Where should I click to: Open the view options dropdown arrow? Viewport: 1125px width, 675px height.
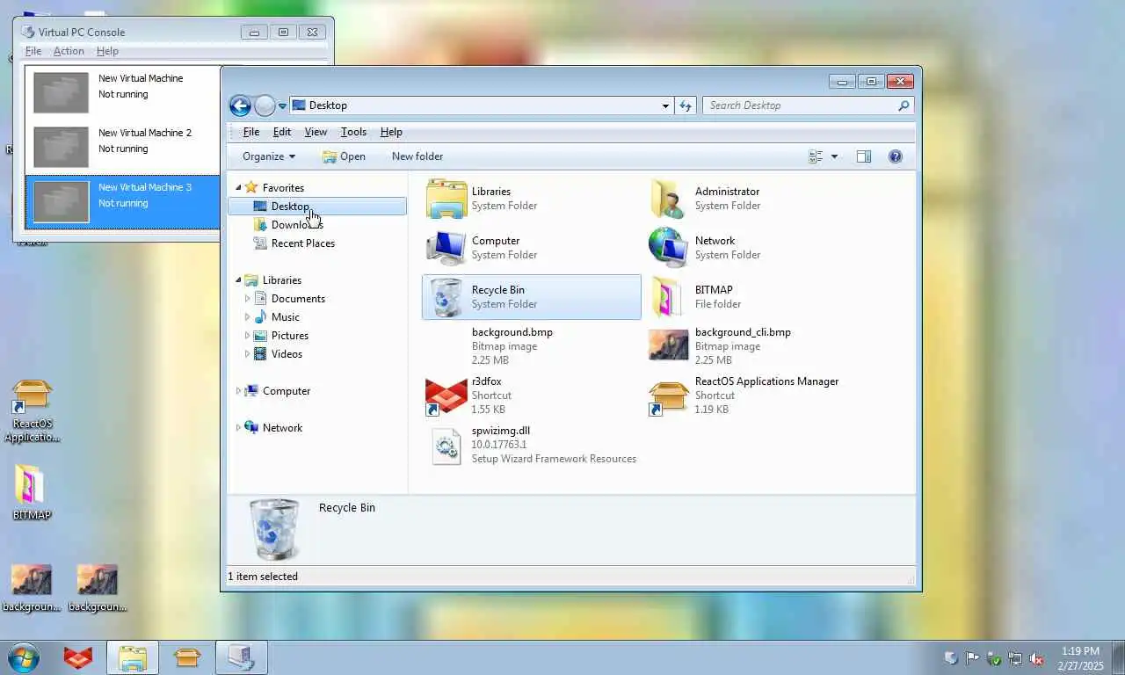click(x=834, y=156)
